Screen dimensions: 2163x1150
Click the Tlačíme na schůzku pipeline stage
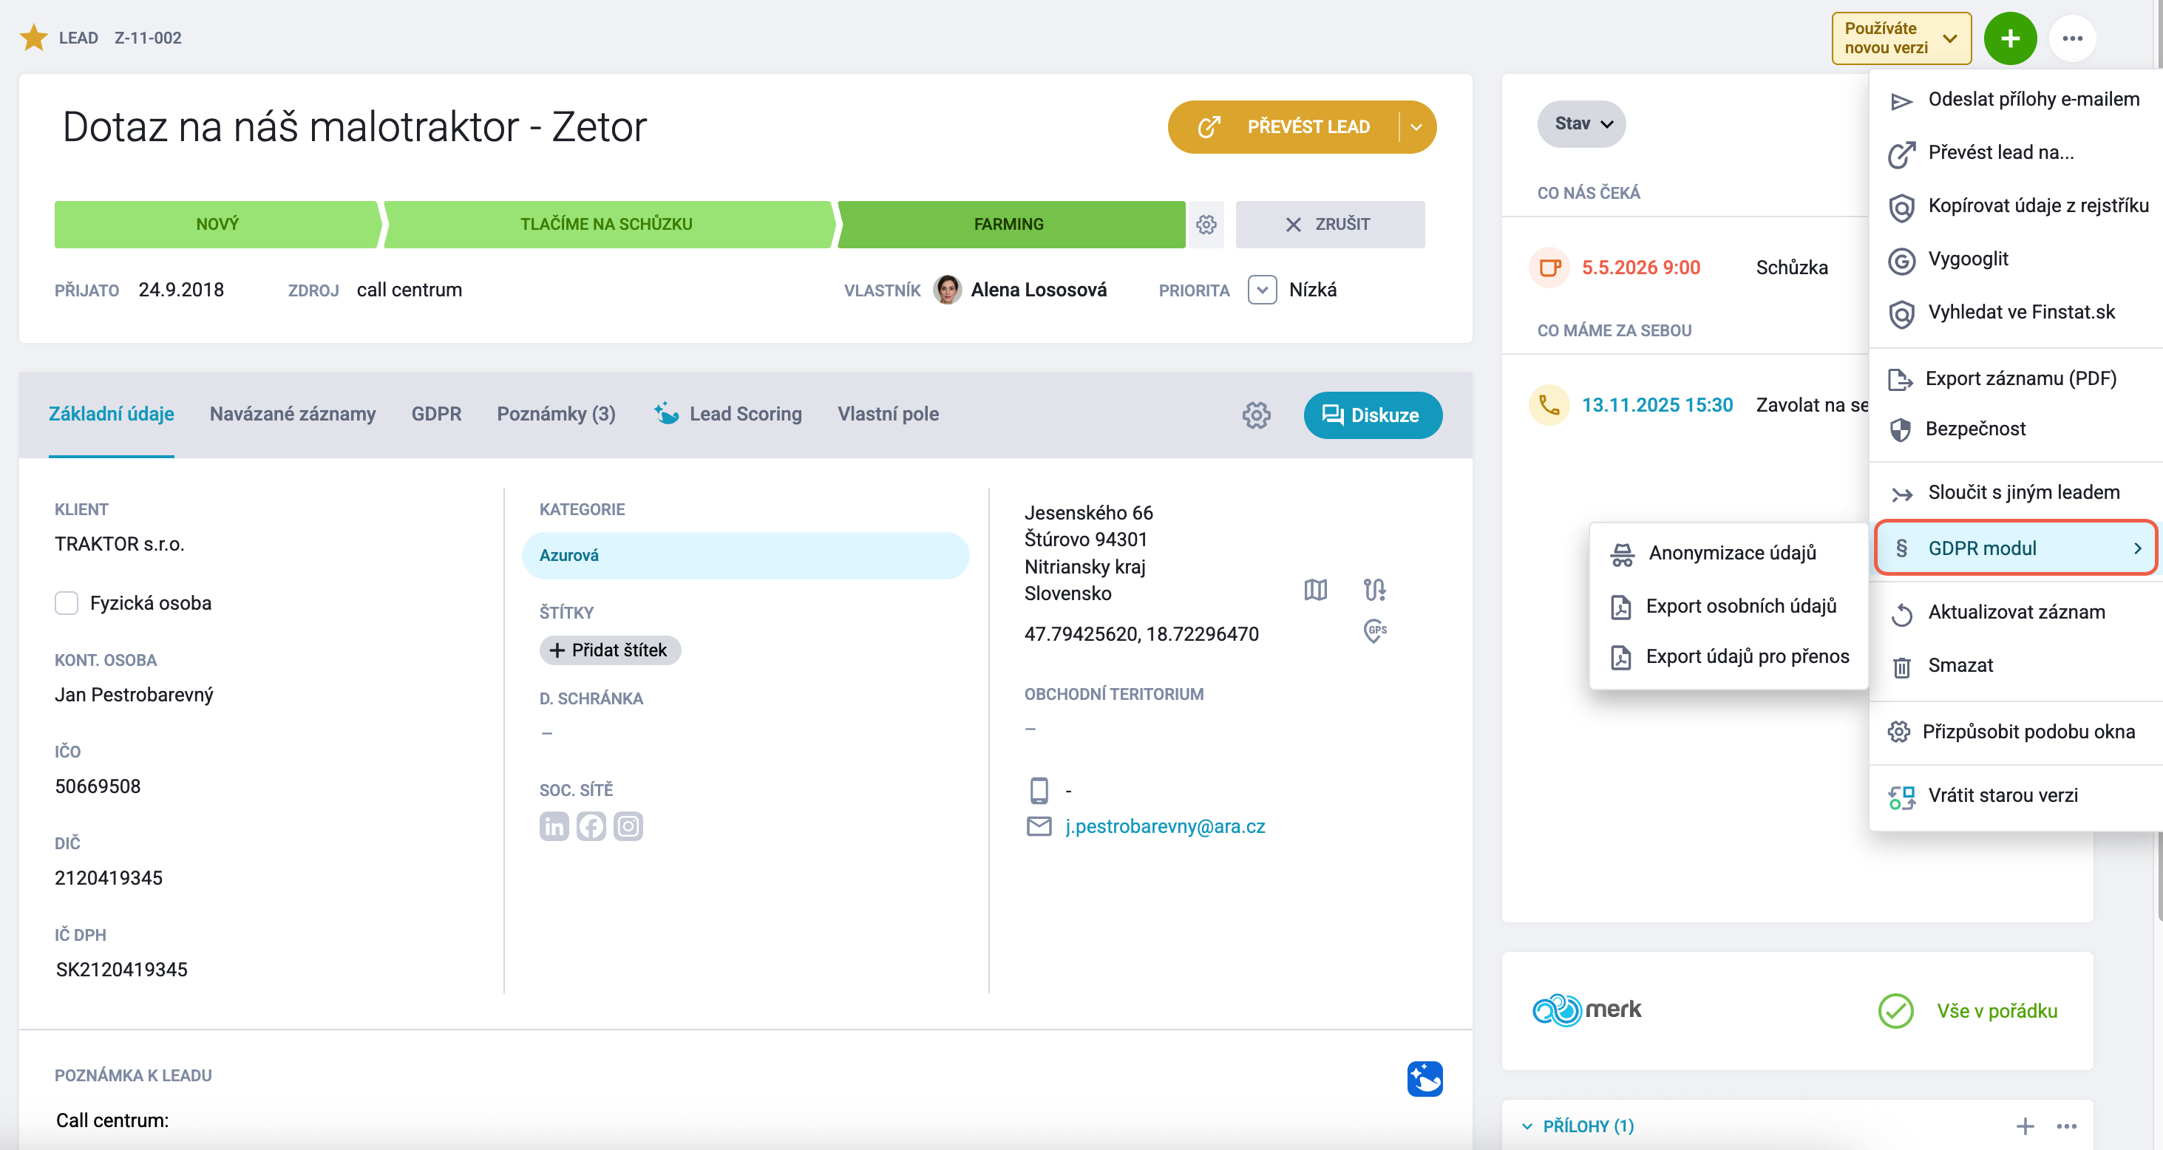pyautogui.click(x=606, y=224)
